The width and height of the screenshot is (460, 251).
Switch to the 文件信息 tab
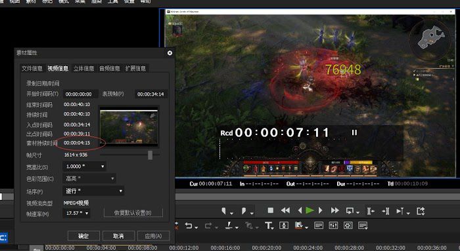pyautogui.click(x=32, y=68)
